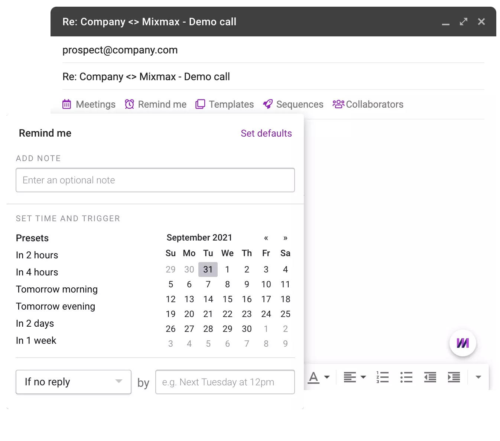Pick September 7 in the calendar
Screen dimensions: 500x441
208,284
